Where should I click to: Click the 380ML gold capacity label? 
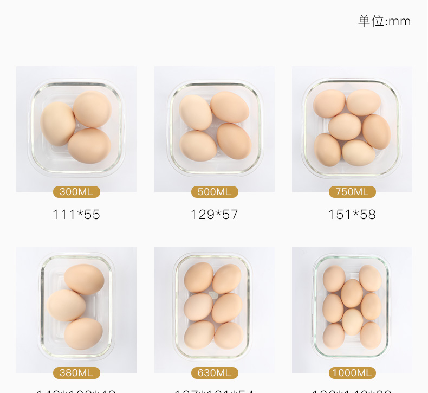coord(76,373)
